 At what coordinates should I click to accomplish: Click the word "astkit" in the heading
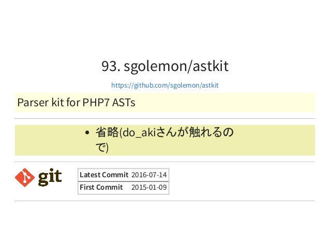pyautogui.click(x=211, y=66)
